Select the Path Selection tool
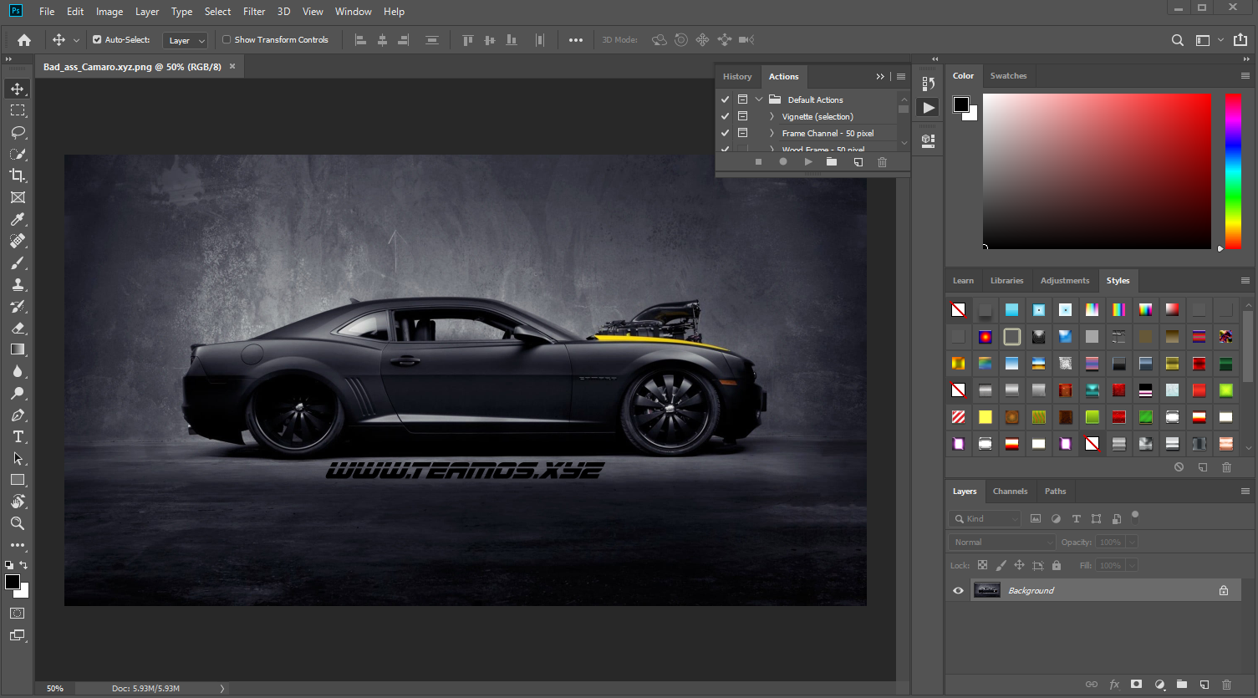Screen dimensions: 1258x698 (x=18, y=458)
